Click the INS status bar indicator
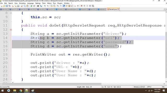Screen dimensions: 167x93 click(163, 87)
